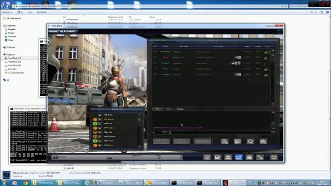Click orange rank badge of first ranked player
This screenshot has width=331, height=186.
(x=95, y=120)
